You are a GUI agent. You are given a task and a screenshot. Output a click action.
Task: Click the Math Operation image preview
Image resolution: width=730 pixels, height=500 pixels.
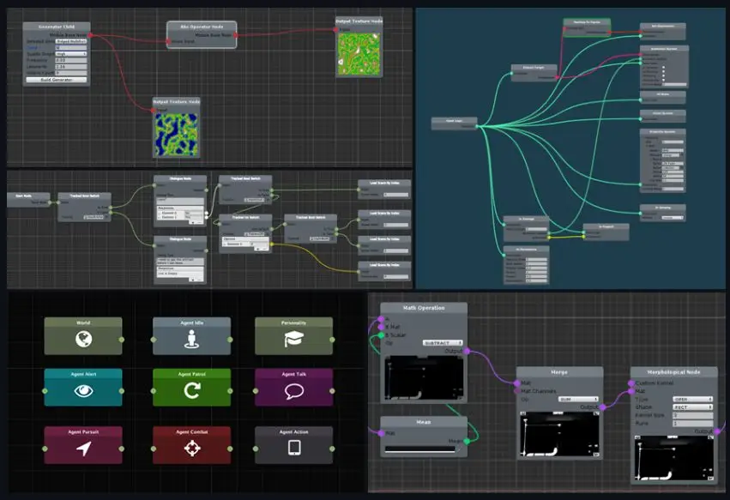tap(424, 378)
